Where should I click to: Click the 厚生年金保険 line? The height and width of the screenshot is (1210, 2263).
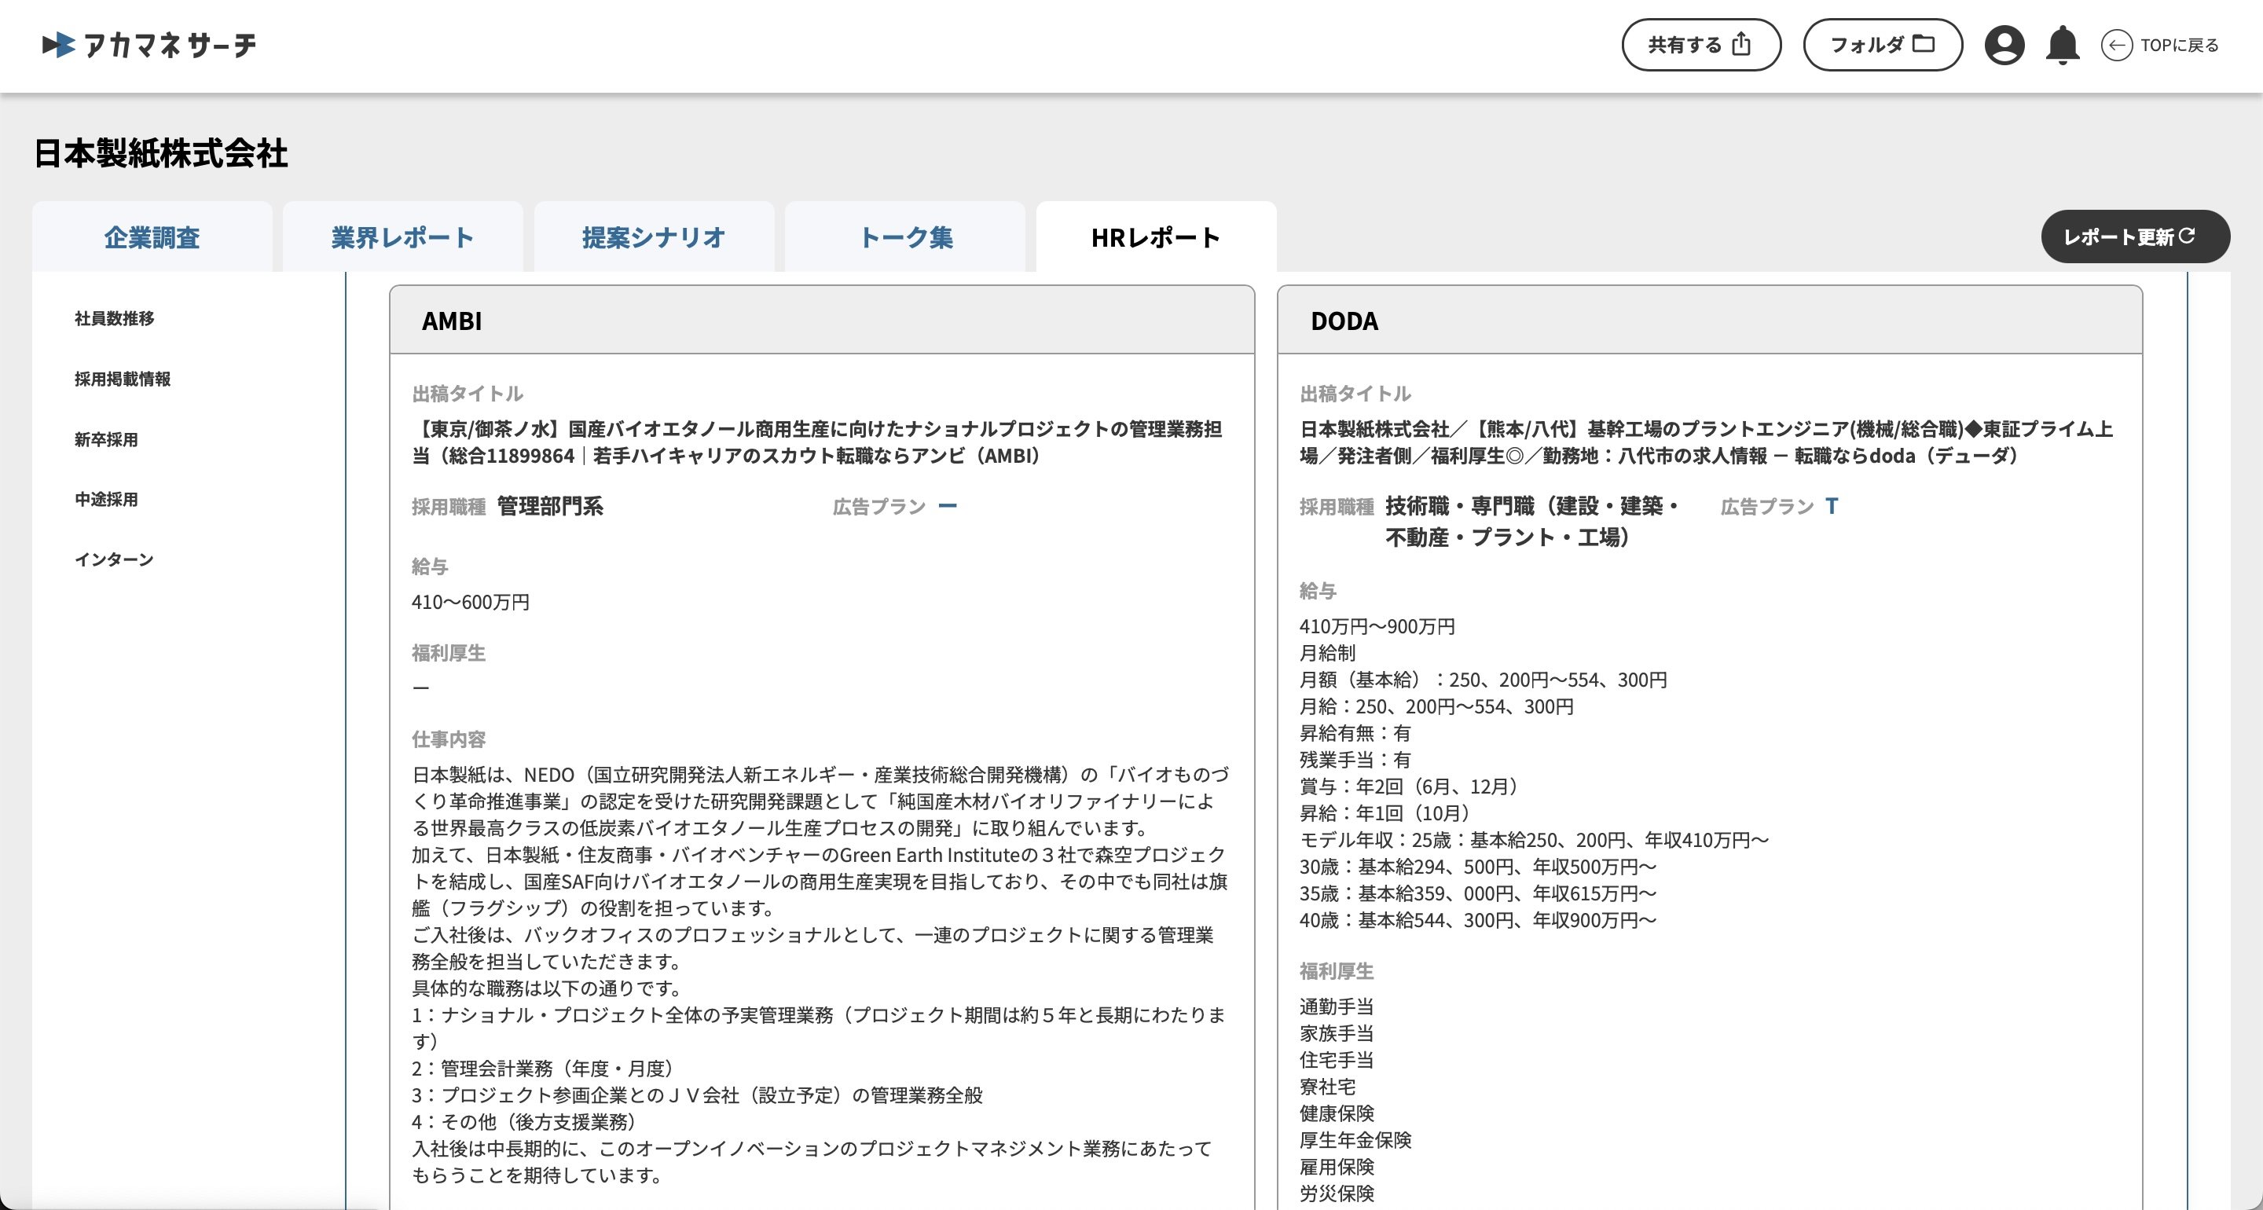pyautogui.click(x=1355, y=1140)
